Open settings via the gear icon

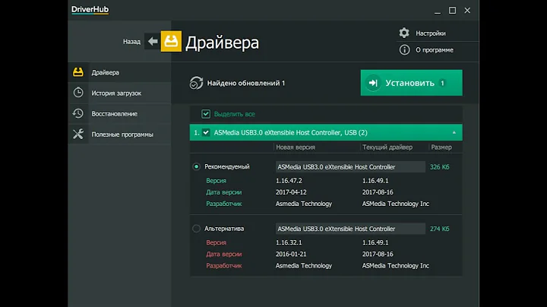(x=404, y=33)
